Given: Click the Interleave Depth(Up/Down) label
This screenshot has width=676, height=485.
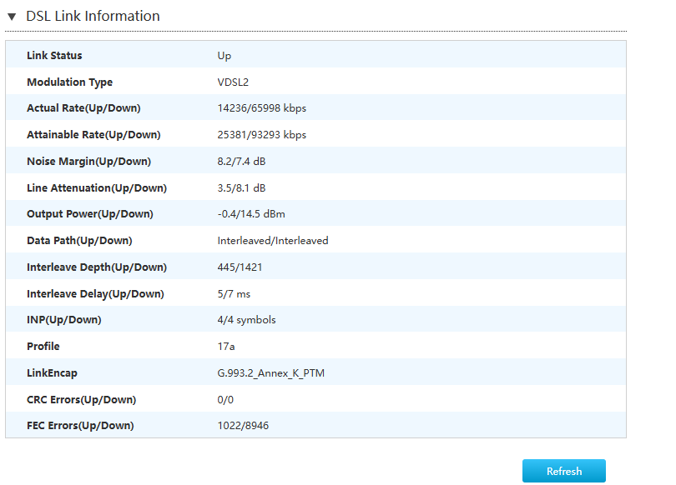Looking at the screenshot, I should (97, 267).
